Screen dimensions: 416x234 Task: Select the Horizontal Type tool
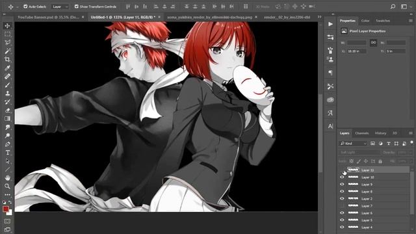click(x=7, y=153)
